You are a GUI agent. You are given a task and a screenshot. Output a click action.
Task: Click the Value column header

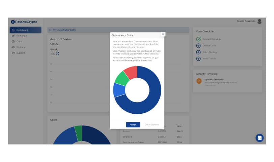179,126
